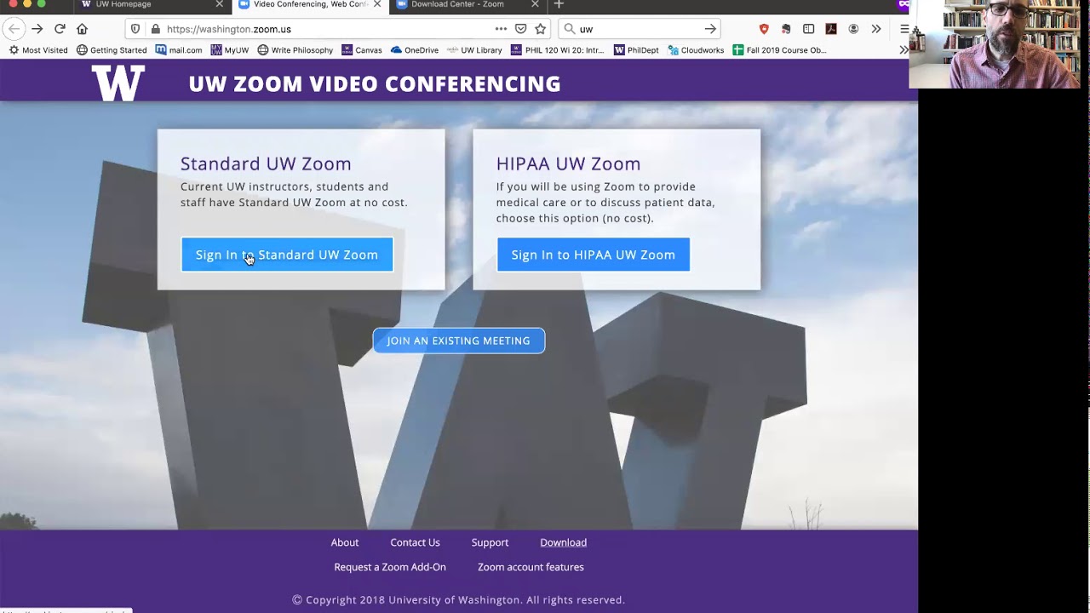
Task: Open the Contact Us footer link
Action: (415, 542)
